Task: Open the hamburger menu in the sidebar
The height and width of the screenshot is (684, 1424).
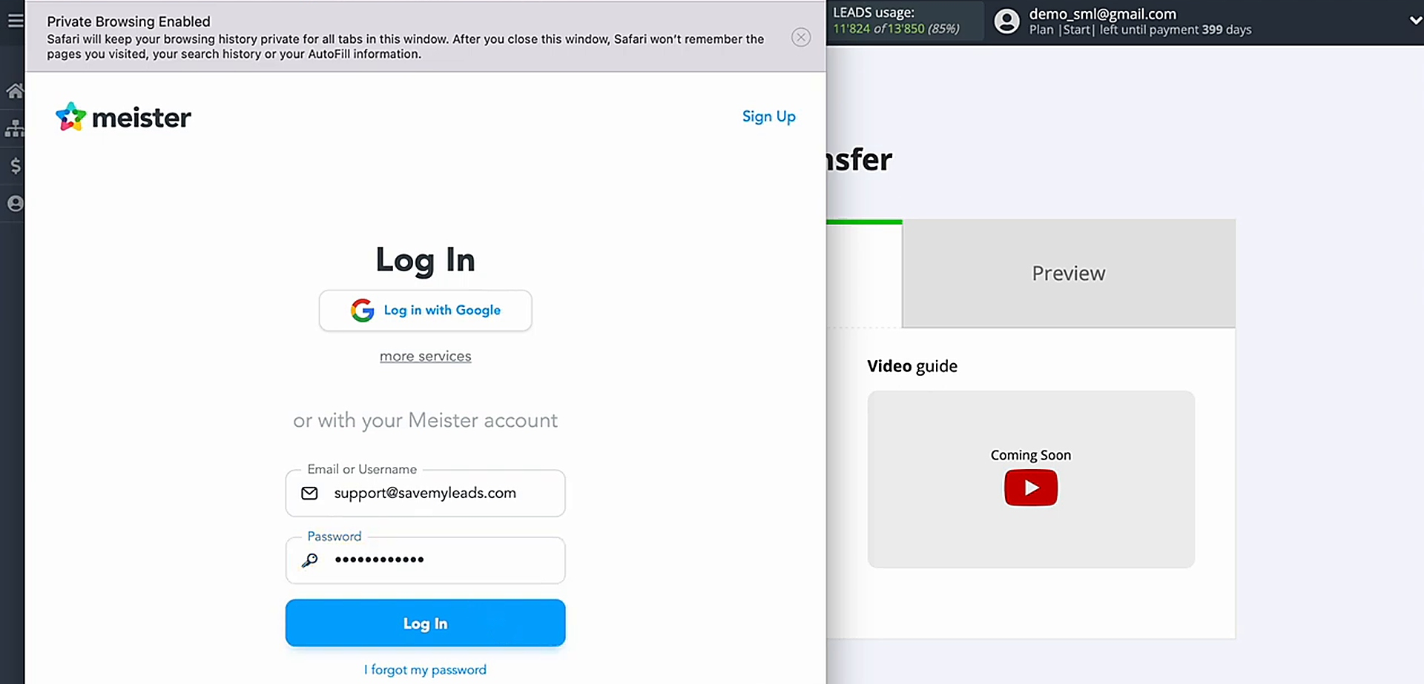Action: pyautogui.click(x=16, y=21)
